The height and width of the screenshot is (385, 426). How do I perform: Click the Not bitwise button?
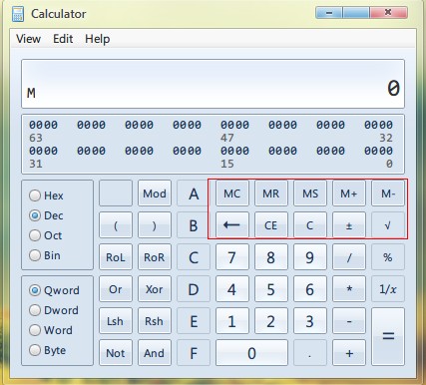(x=116, y=353)
